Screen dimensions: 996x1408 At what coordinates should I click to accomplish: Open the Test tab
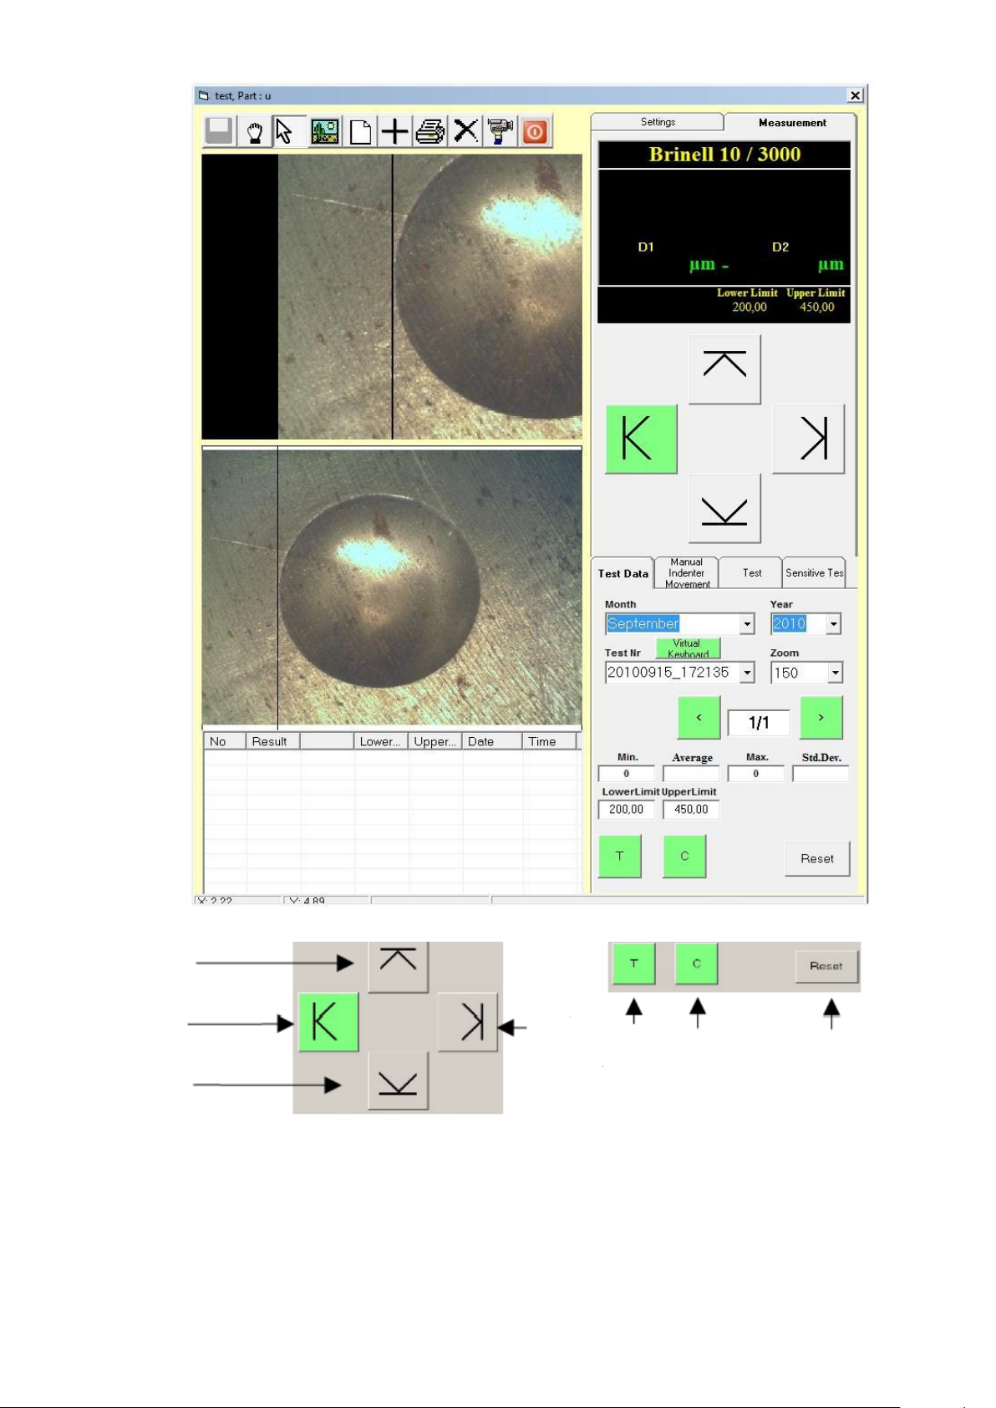(751, 573)
